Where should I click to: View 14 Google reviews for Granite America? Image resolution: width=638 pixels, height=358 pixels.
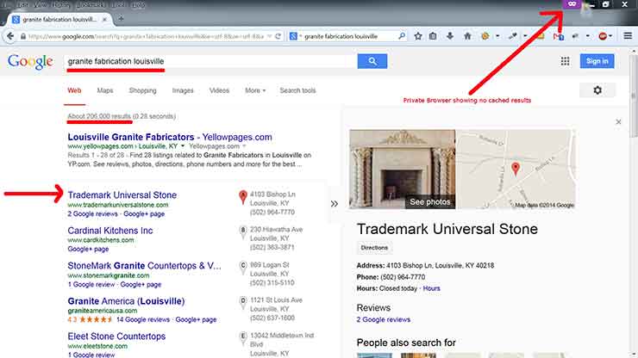point(143,320)
